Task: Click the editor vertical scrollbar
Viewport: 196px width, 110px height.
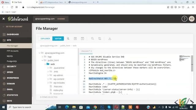Action: click(192, 64)
